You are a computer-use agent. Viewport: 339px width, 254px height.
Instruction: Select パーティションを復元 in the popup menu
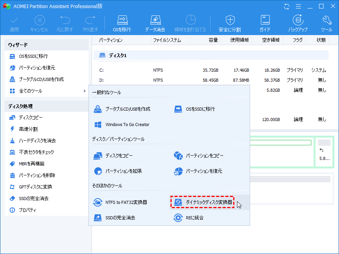pyautogui.click(x=198, y=171)
